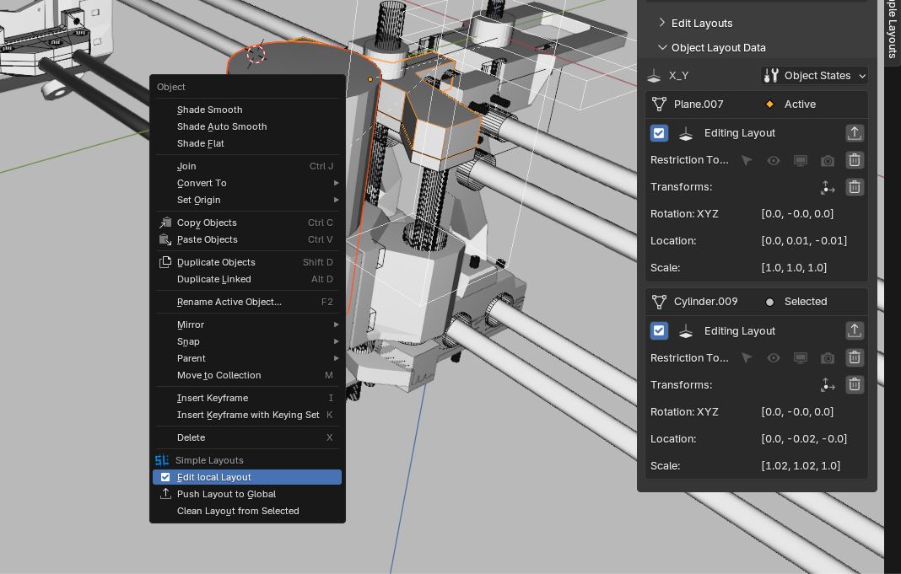Click Push Layout to Global
Image resolution: width=901 pixels, height=574 pixels.
[x=226, y=494]
